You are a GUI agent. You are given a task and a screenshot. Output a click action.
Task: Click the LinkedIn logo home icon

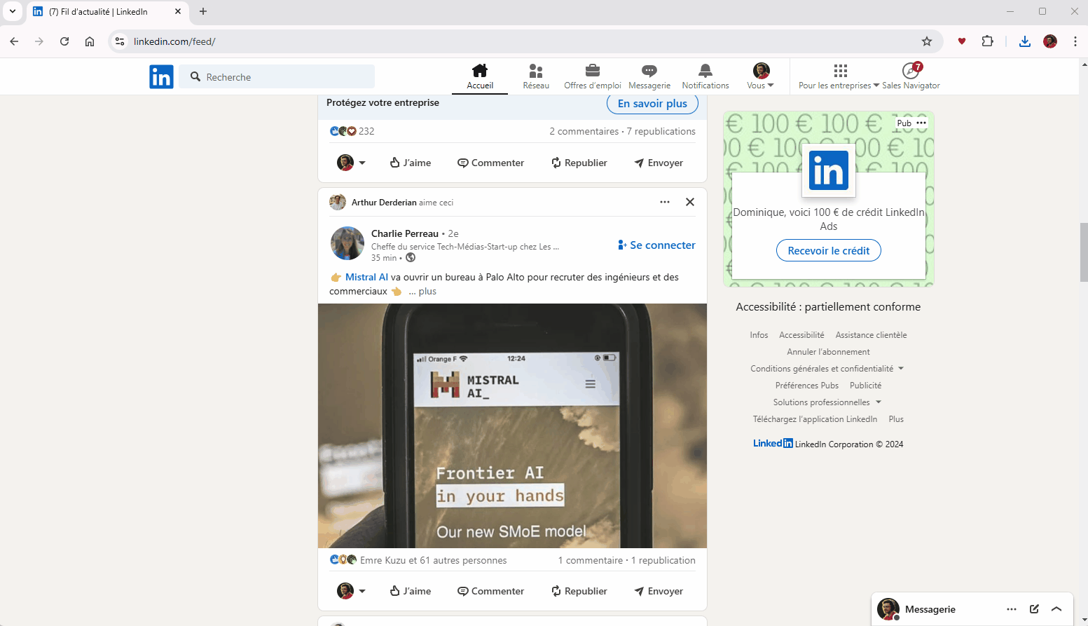click(161, 76)
